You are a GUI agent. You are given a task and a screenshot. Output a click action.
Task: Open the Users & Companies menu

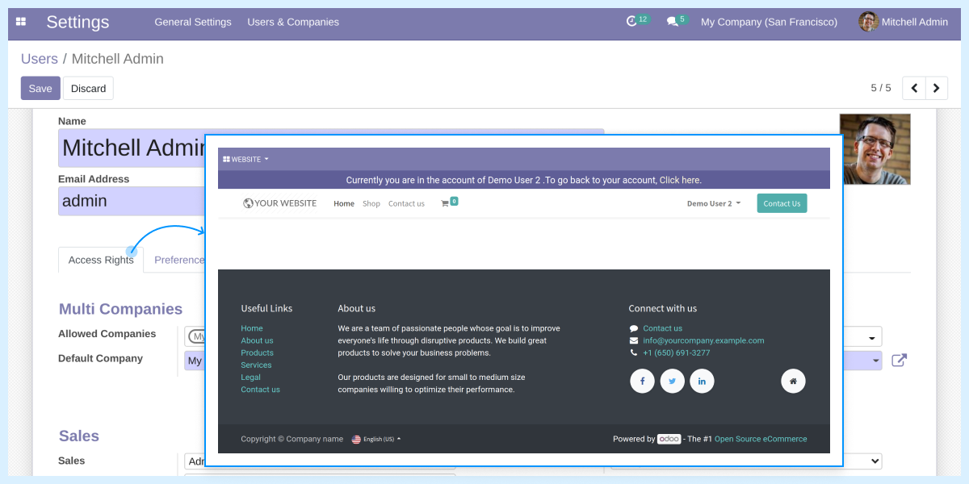pos(293,22)
